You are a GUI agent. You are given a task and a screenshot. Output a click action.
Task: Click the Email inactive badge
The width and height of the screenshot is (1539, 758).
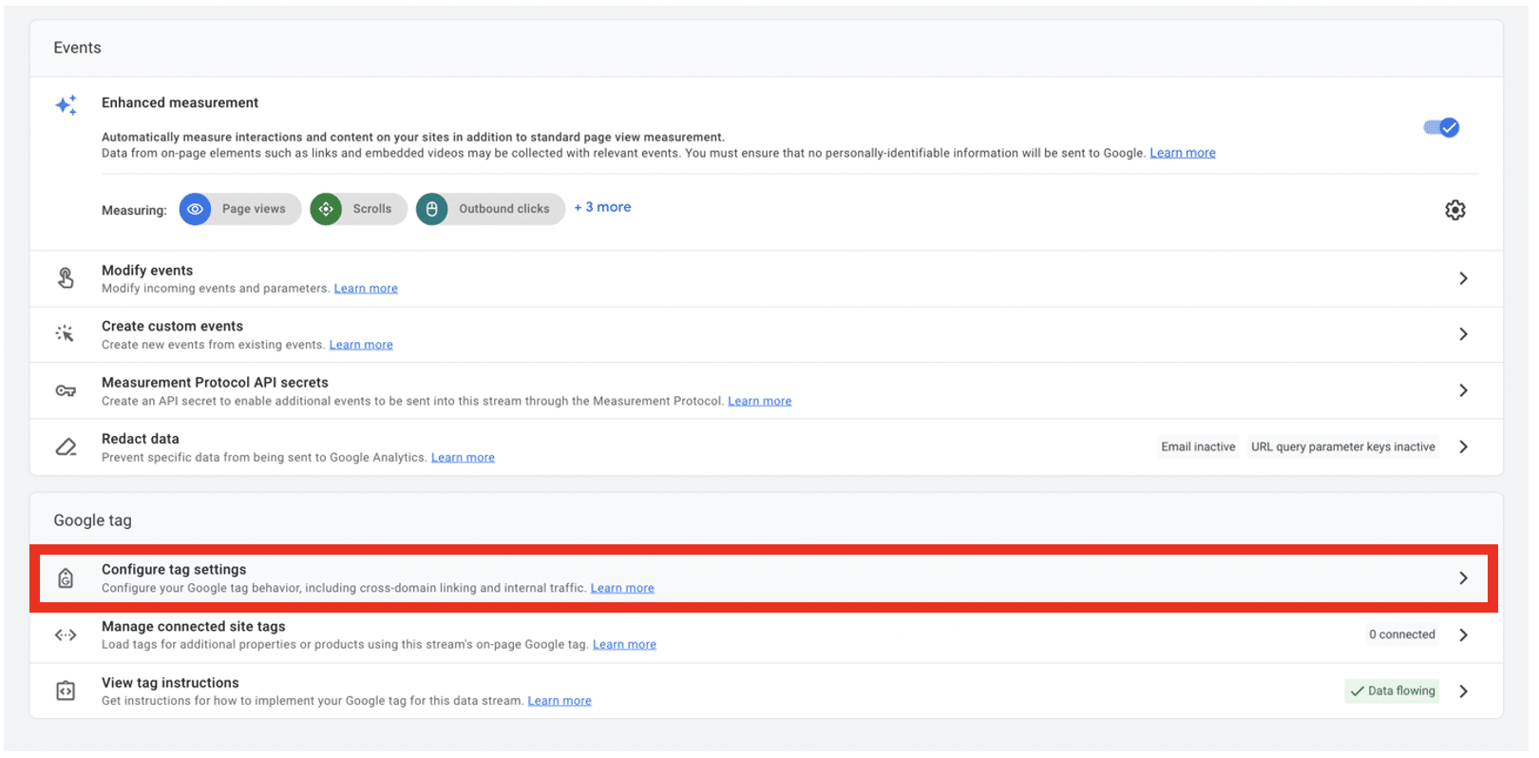[x=1198, y=447]
